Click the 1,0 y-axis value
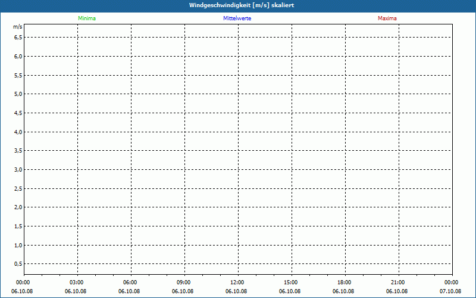The image size is (476, 298). pos(18,246)
